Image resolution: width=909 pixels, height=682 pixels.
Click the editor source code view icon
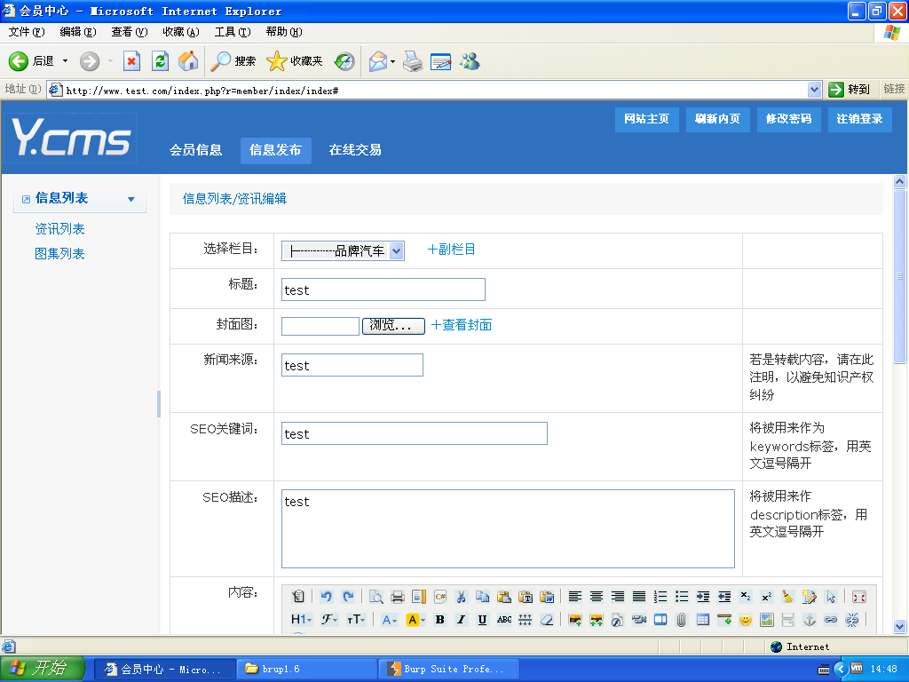(x=298, y=596)
